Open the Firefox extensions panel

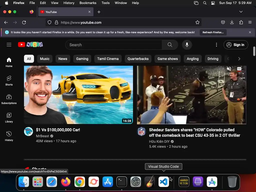(x=241, y=22)
